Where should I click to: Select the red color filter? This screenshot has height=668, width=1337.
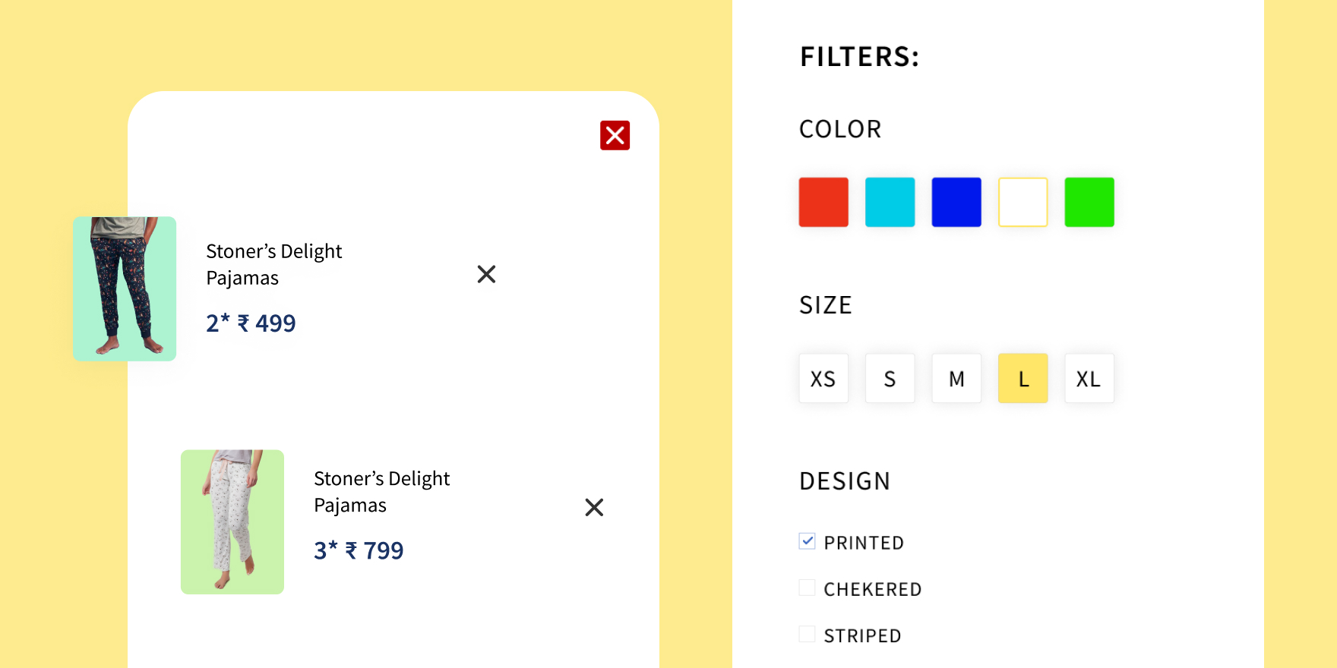(823, 202)
